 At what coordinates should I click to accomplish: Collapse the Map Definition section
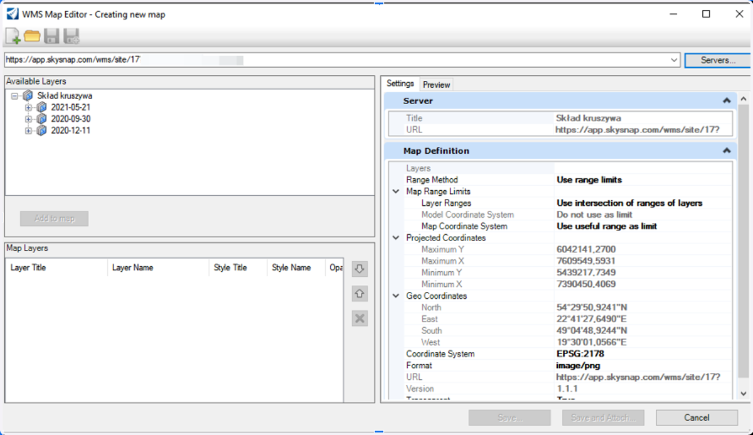726,151
